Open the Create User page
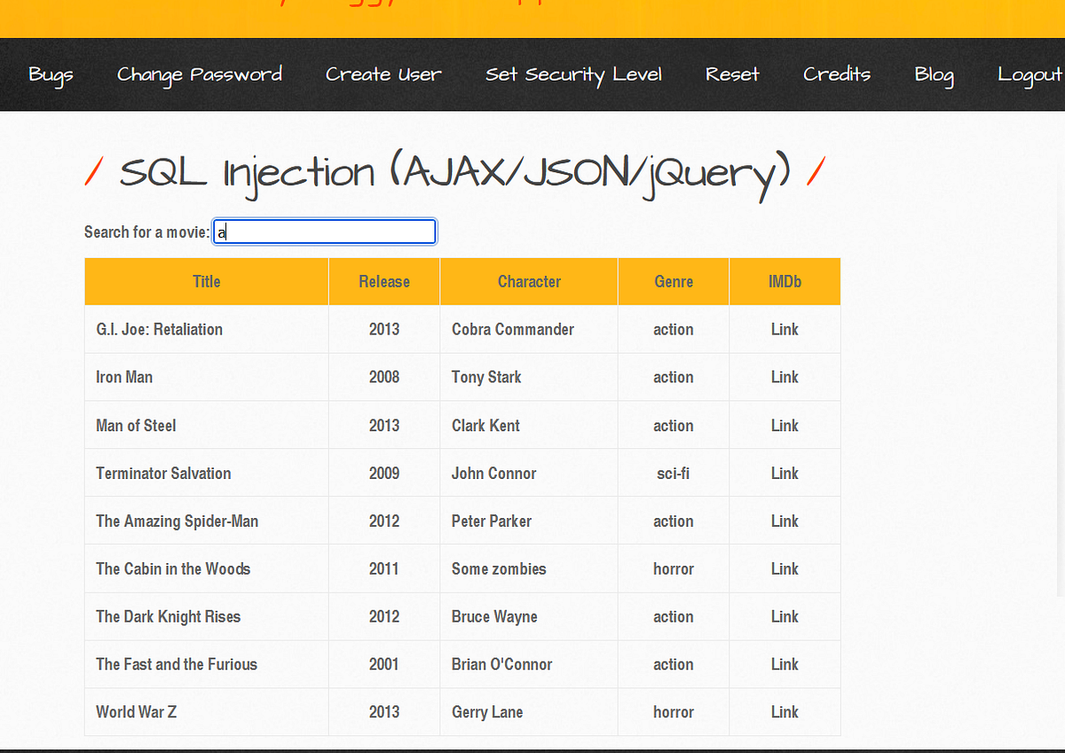 click(x=383, y=75)
